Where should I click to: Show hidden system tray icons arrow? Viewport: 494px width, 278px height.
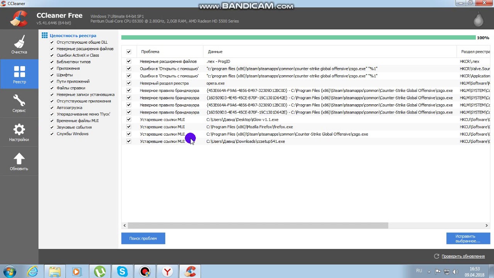(429, 272)
